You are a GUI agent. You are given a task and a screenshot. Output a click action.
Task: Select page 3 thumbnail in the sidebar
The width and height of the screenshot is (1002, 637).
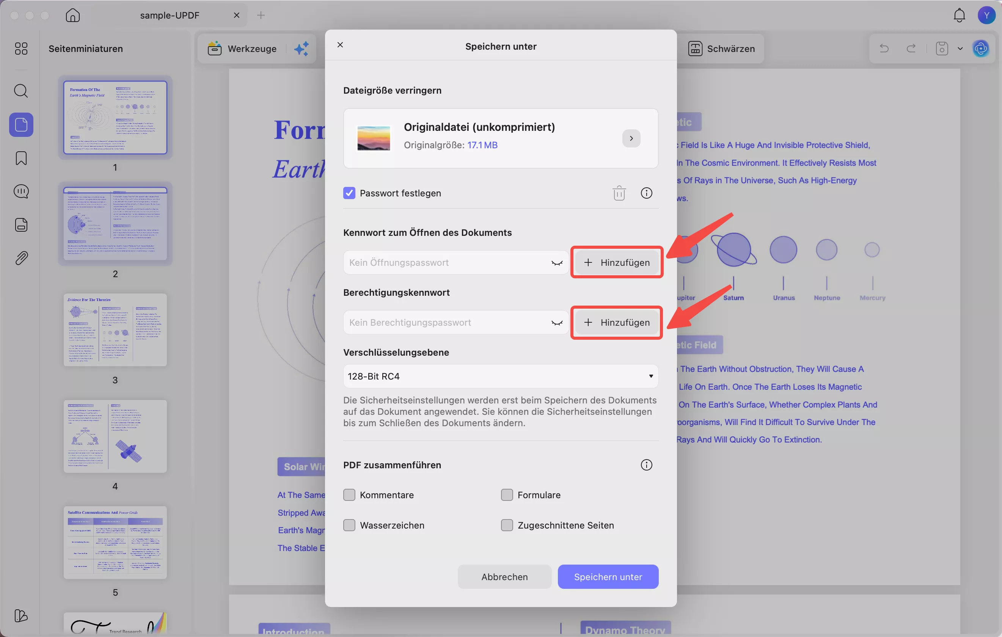point(115,330)
